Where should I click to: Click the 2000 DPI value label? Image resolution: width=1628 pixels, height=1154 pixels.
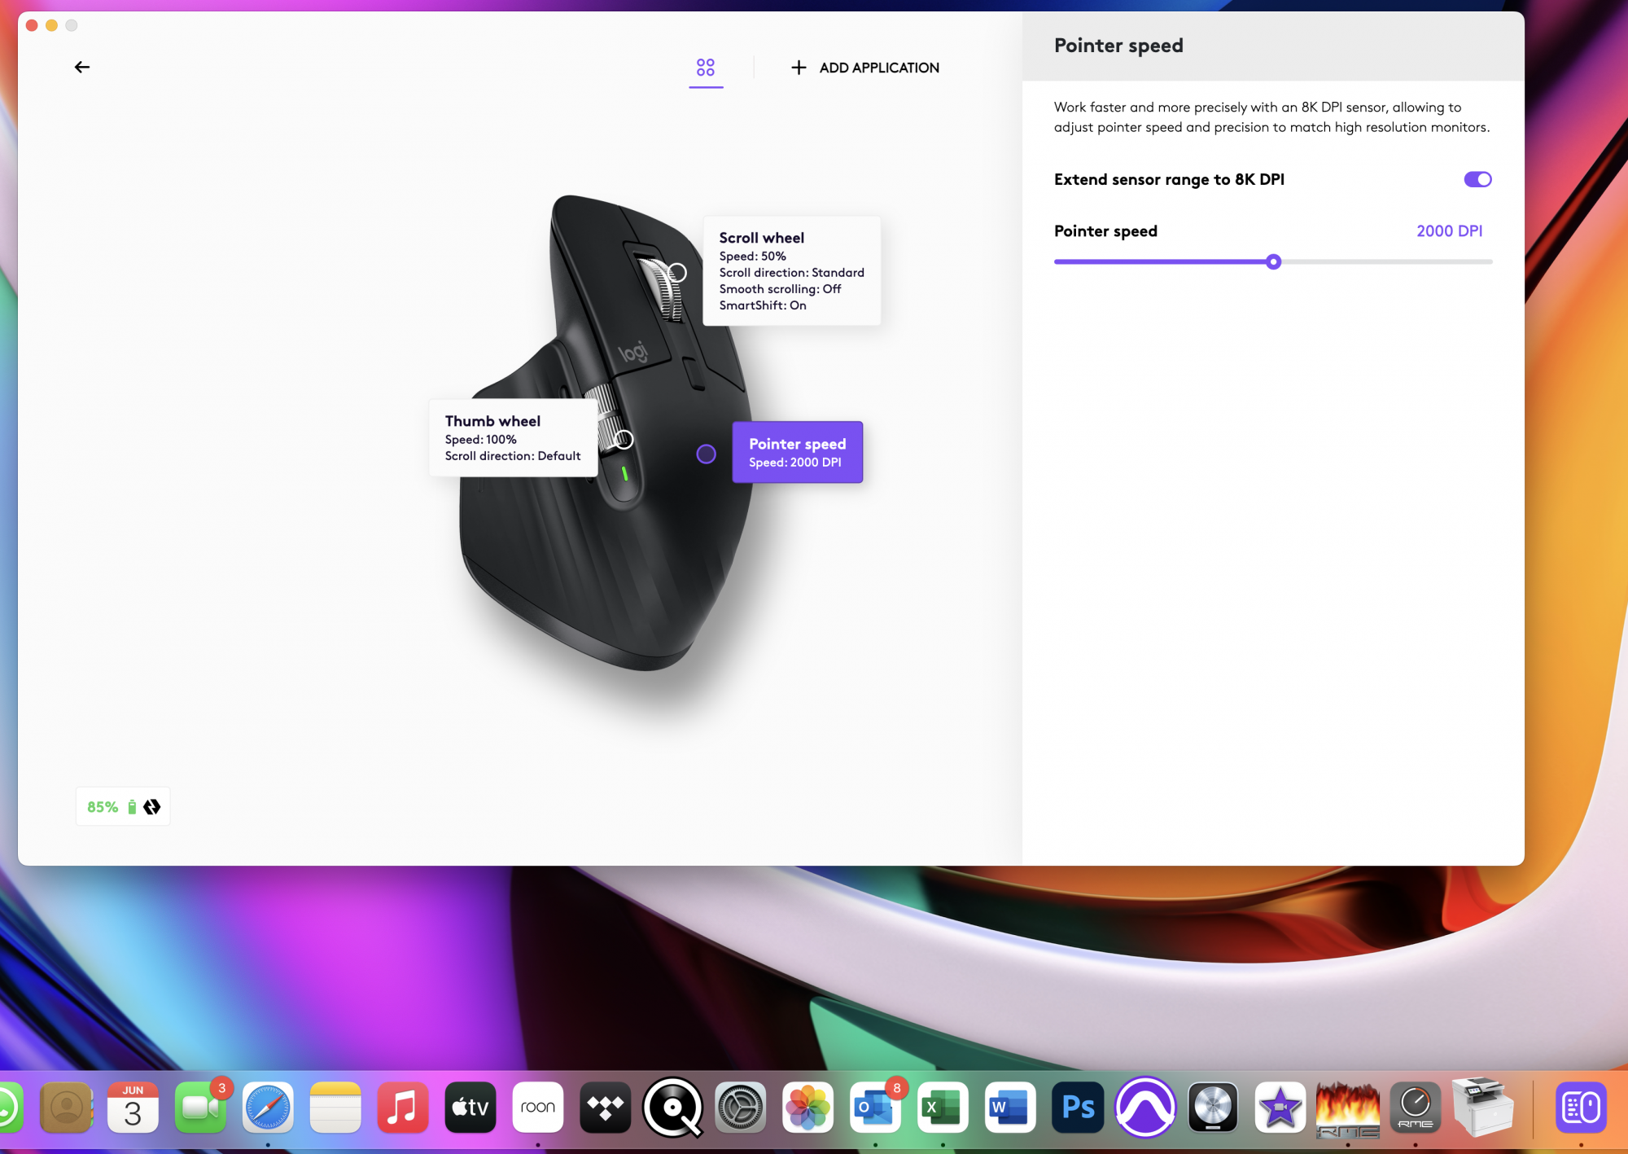[x=1449, y=231]
